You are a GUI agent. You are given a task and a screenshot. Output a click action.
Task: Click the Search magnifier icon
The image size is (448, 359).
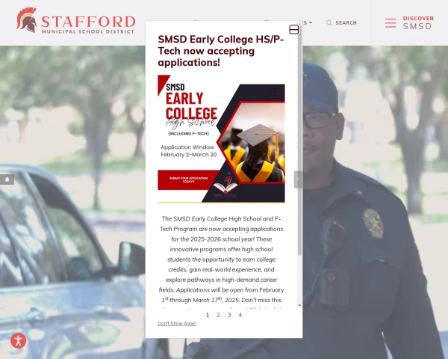pos(329,23)
